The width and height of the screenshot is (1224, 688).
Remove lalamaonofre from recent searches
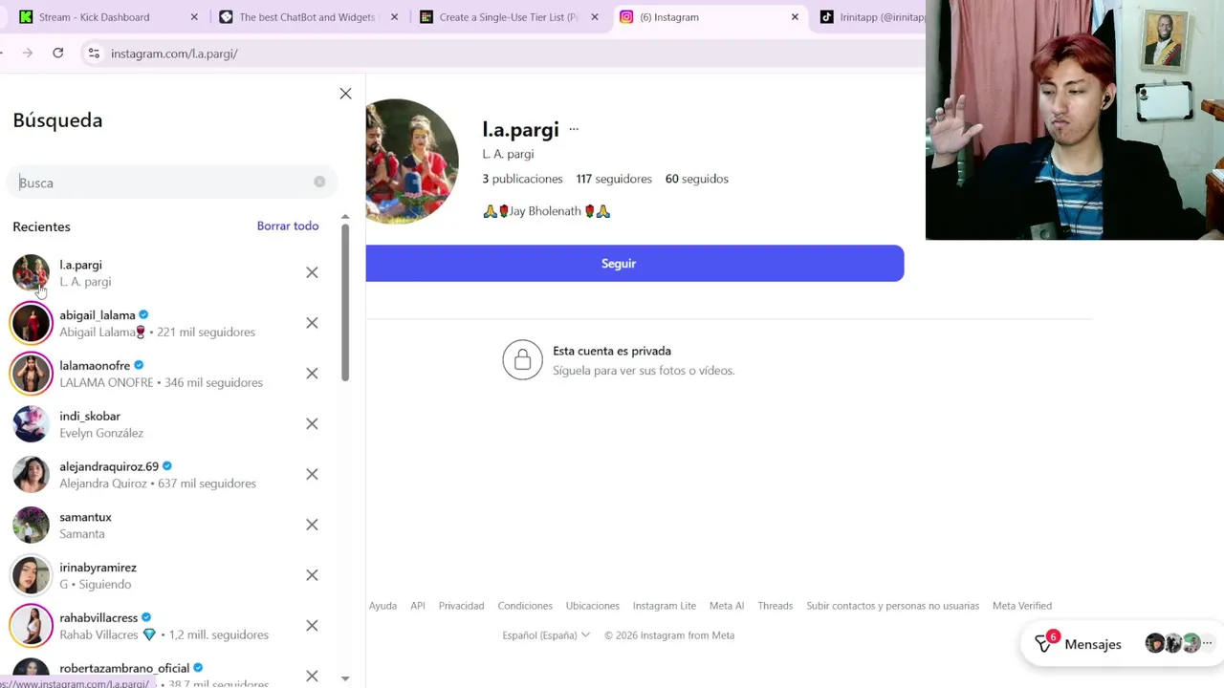[312, 374]
